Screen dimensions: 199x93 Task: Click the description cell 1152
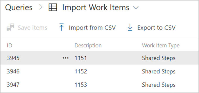point(81,71)
